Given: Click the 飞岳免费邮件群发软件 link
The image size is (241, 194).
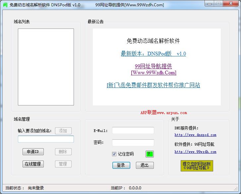Looking at the screenshot, I should pos(153,85).
